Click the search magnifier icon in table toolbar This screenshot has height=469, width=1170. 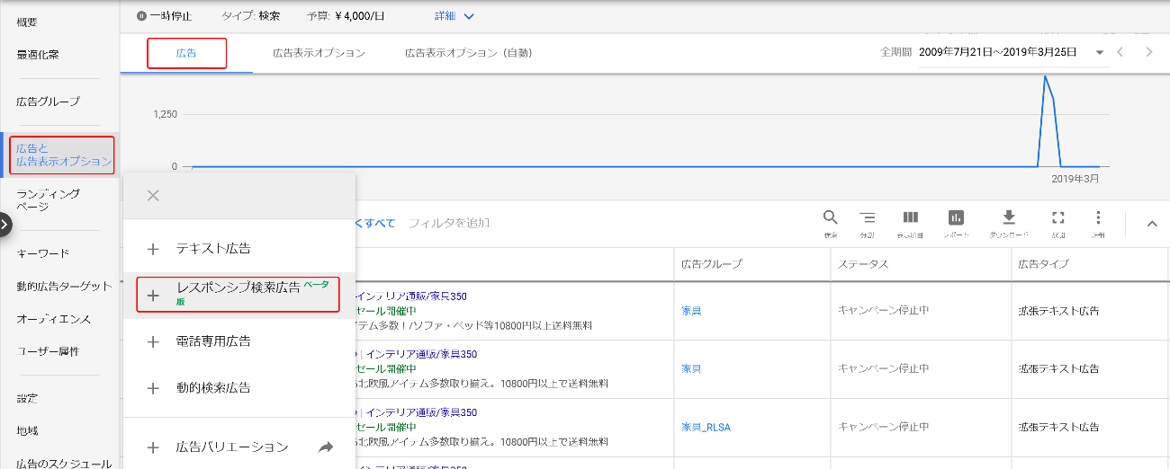click(831, 217)
